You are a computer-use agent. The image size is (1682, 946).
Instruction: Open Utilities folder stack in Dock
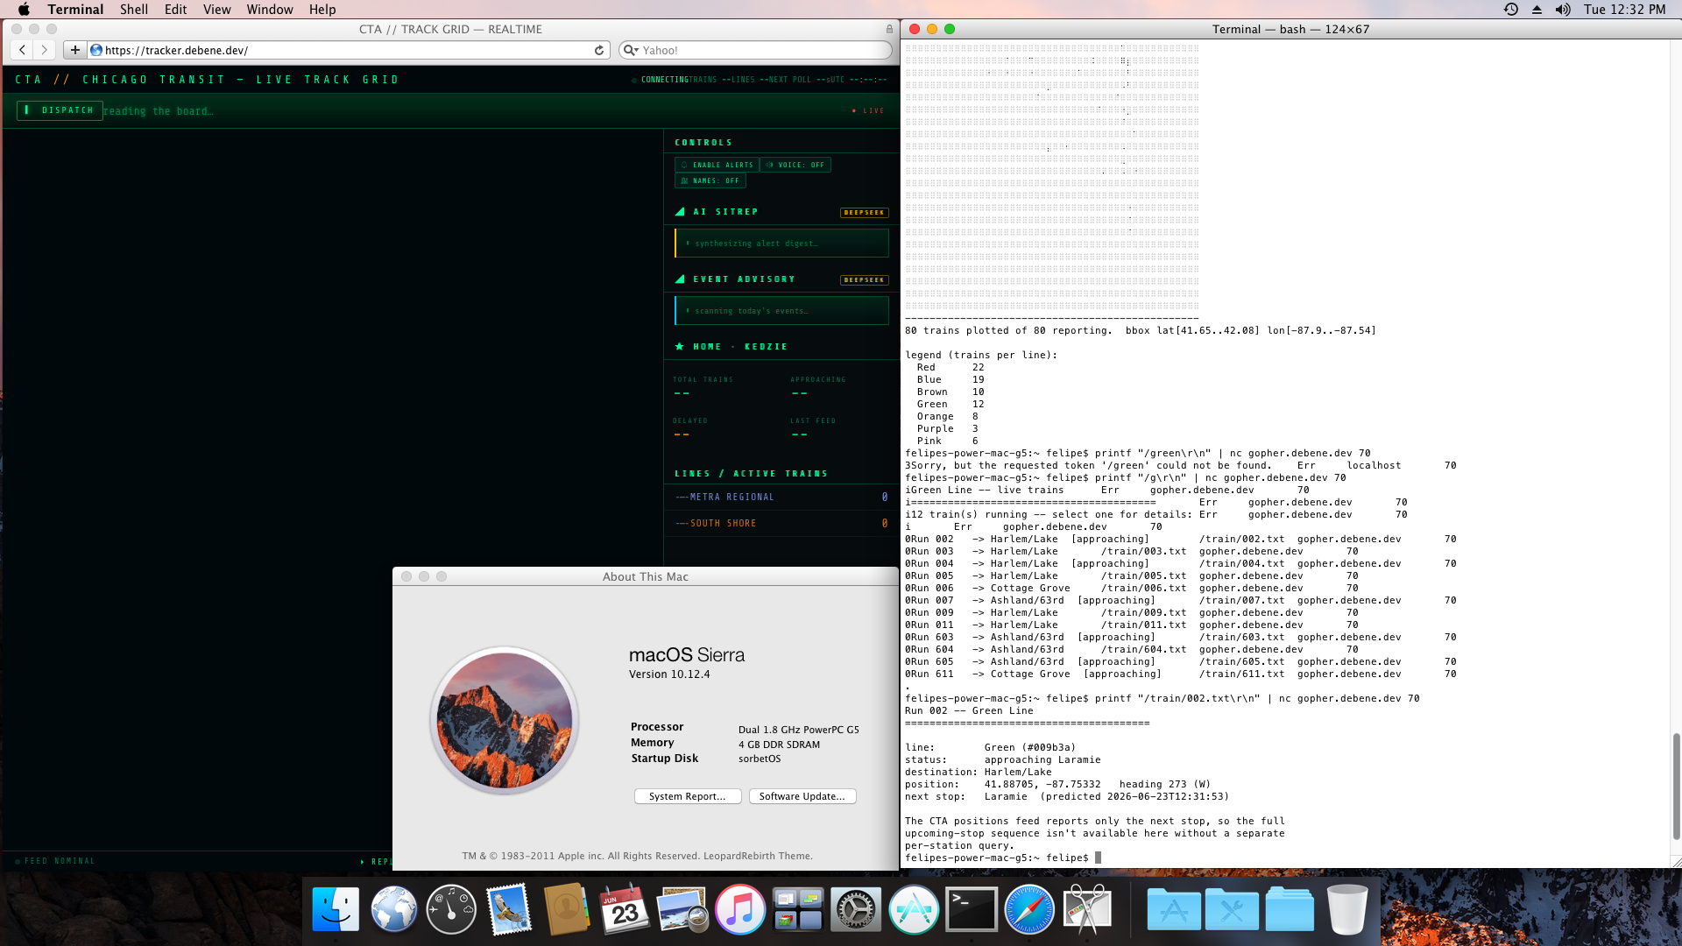(x=1232, y=909)
